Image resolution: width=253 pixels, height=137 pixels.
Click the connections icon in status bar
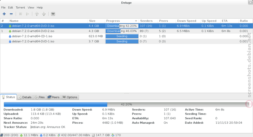pyautogui.click(x=2, y=135)
